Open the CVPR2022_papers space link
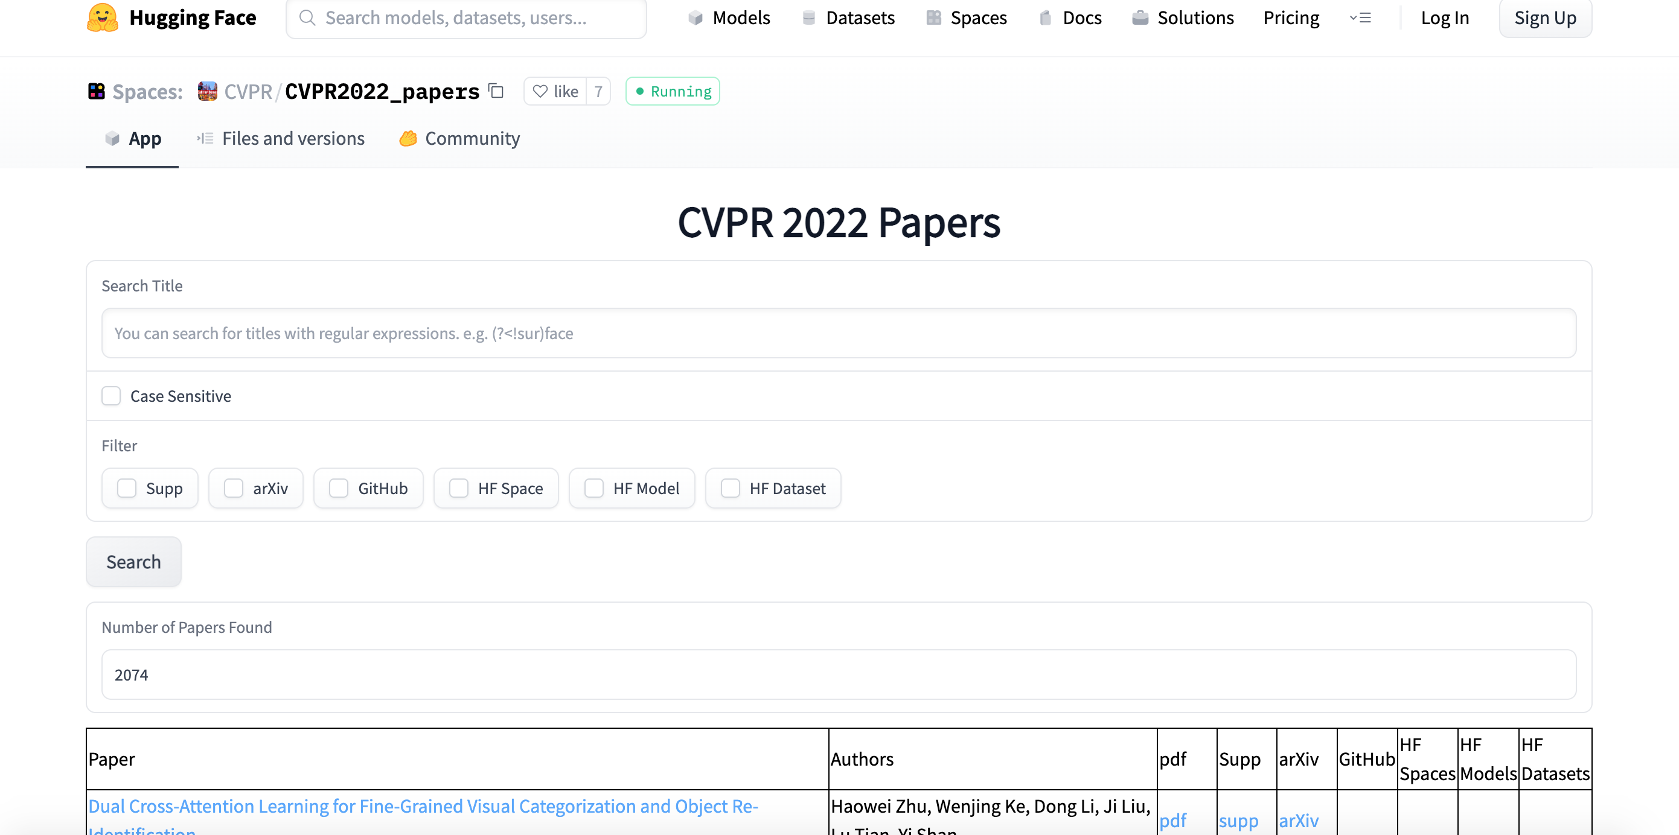1679x835 pixels. point(382,91)
